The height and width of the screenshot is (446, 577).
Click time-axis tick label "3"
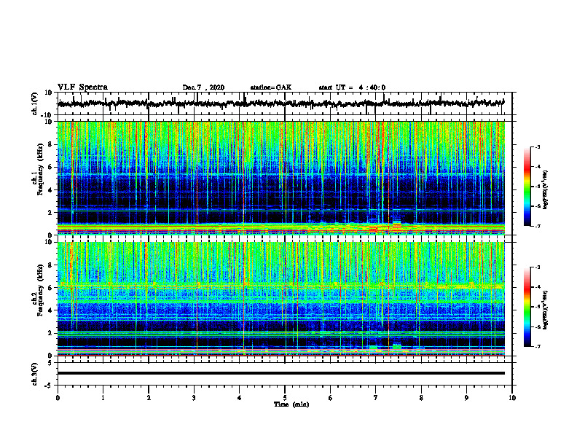pyautogui.click(x=194, y=398)
